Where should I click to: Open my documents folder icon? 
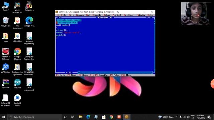(17, 23)
